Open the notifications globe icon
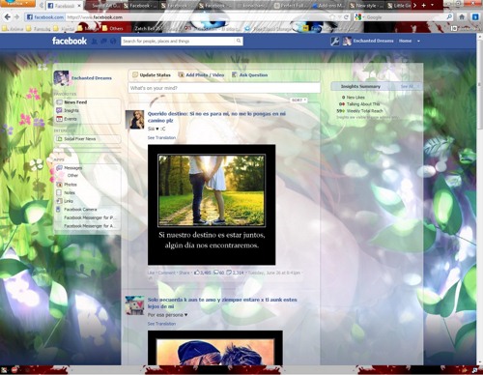Image resolution: width=483 pixels, height=375 pixels. [x=113, y=42]
